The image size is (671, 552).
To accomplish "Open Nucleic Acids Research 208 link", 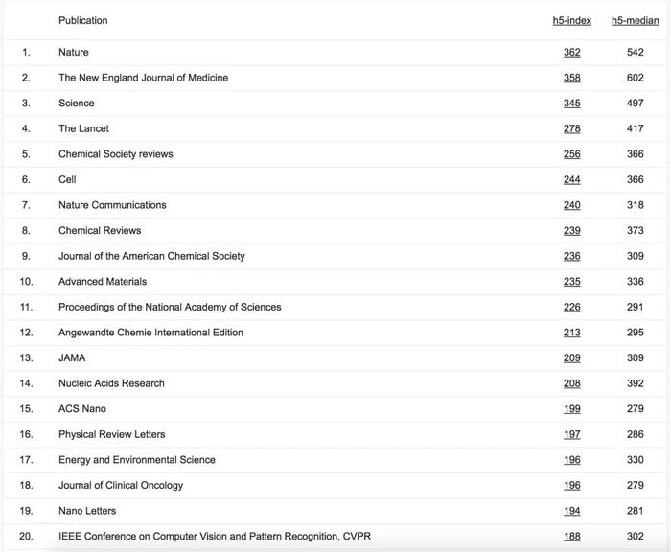I will point(571,383).
